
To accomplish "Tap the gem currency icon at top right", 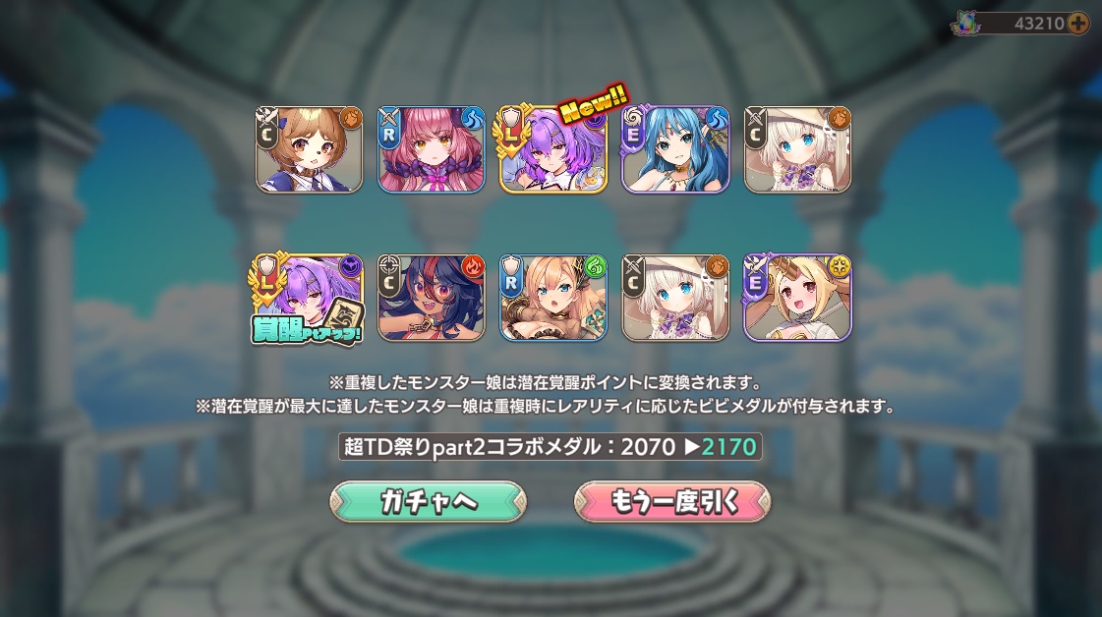I will [x=962, y=25].
